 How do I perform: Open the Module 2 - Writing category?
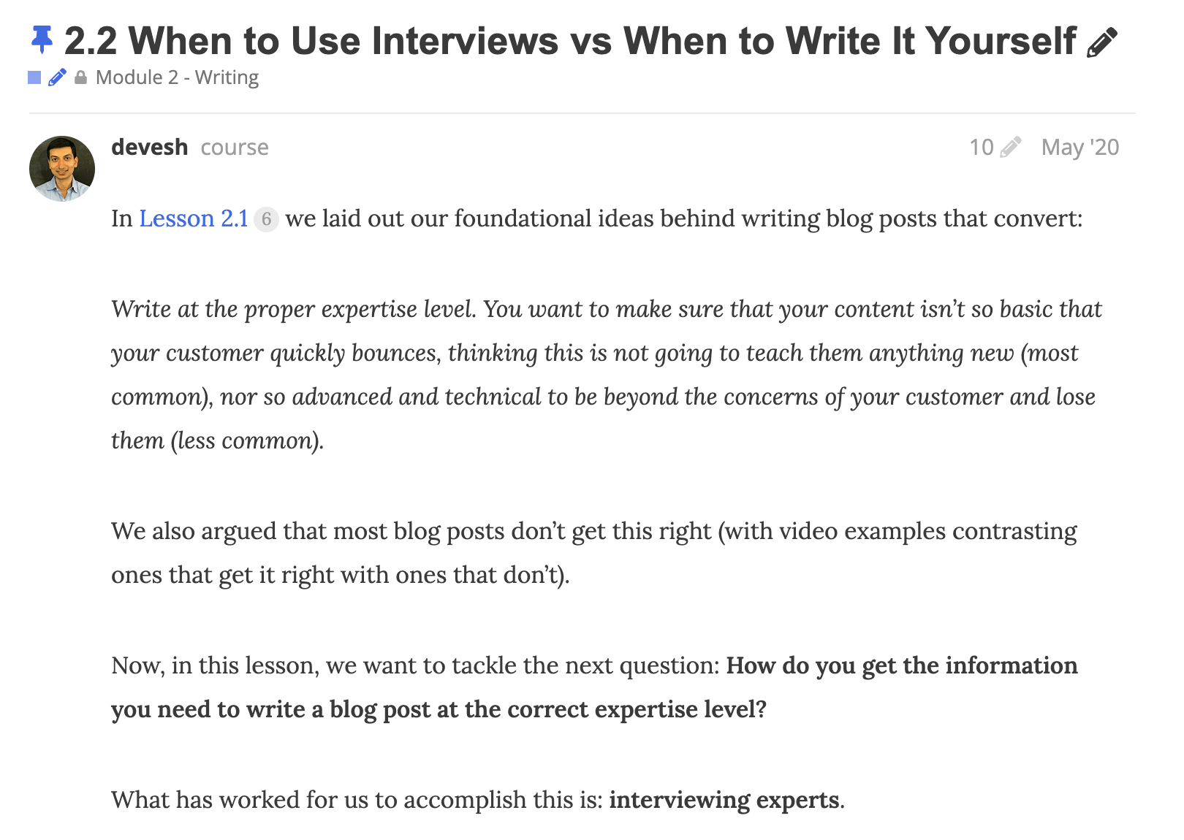(177, 77)
